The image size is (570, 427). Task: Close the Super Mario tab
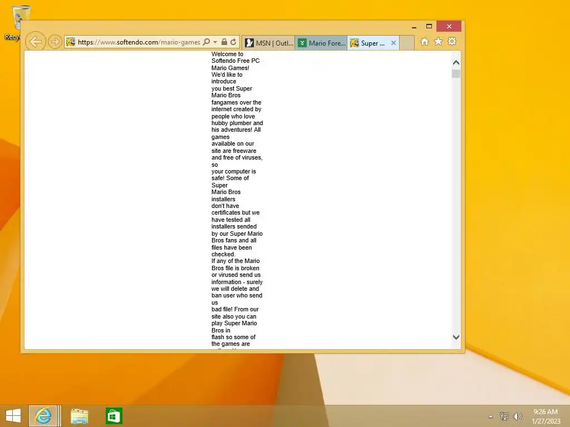click(x=394, y=43)
